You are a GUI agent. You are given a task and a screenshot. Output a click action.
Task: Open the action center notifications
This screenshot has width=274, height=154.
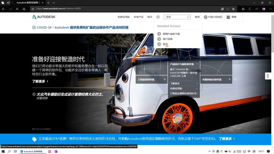coord(268,151)
